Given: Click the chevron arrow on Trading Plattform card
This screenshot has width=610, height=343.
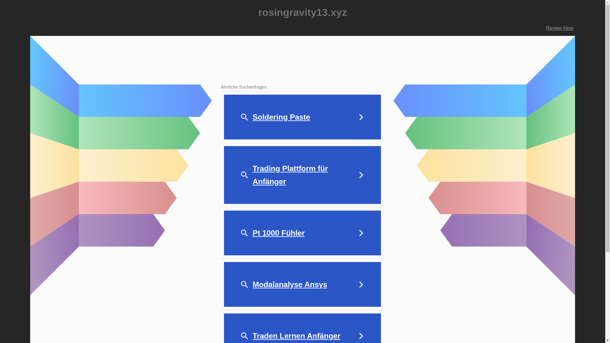Looking at the screenshot, I should click(x=361, y=175).
